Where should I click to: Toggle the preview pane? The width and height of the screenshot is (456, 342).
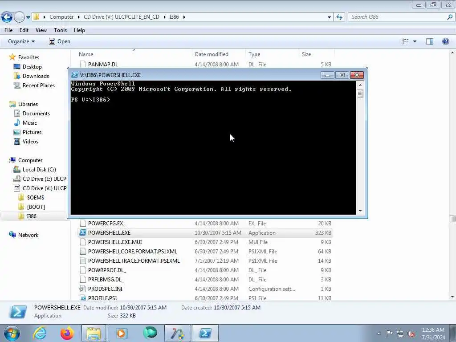pyautogui.click(x=430, y=41)
